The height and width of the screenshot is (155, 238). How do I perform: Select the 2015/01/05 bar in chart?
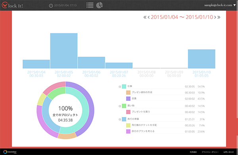click(64, 51)
